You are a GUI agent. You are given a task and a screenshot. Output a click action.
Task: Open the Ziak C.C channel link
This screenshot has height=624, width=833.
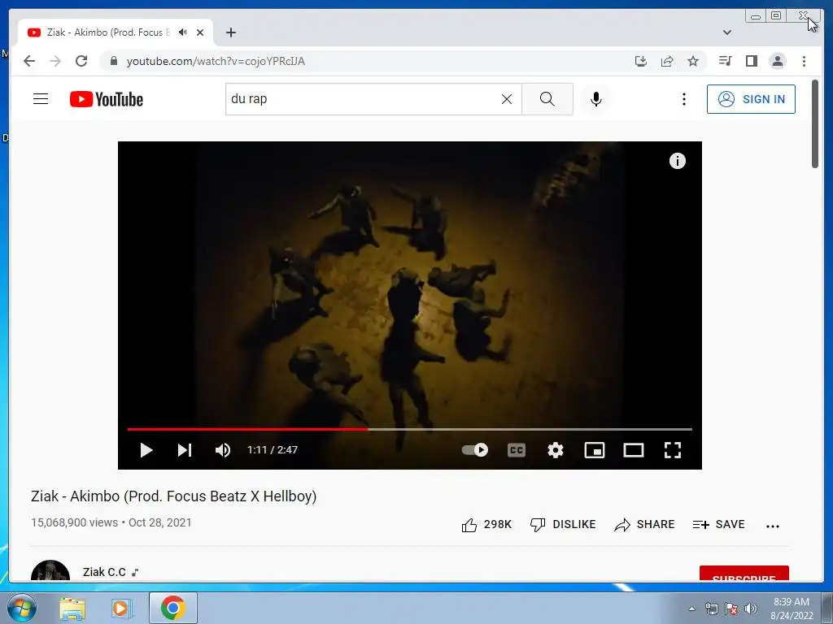[104, 572]
